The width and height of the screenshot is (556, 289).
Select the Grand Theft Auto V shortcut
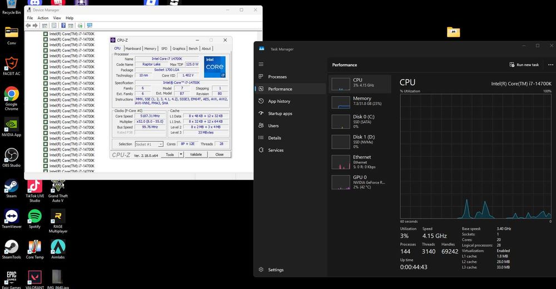[x=58, y=191]
